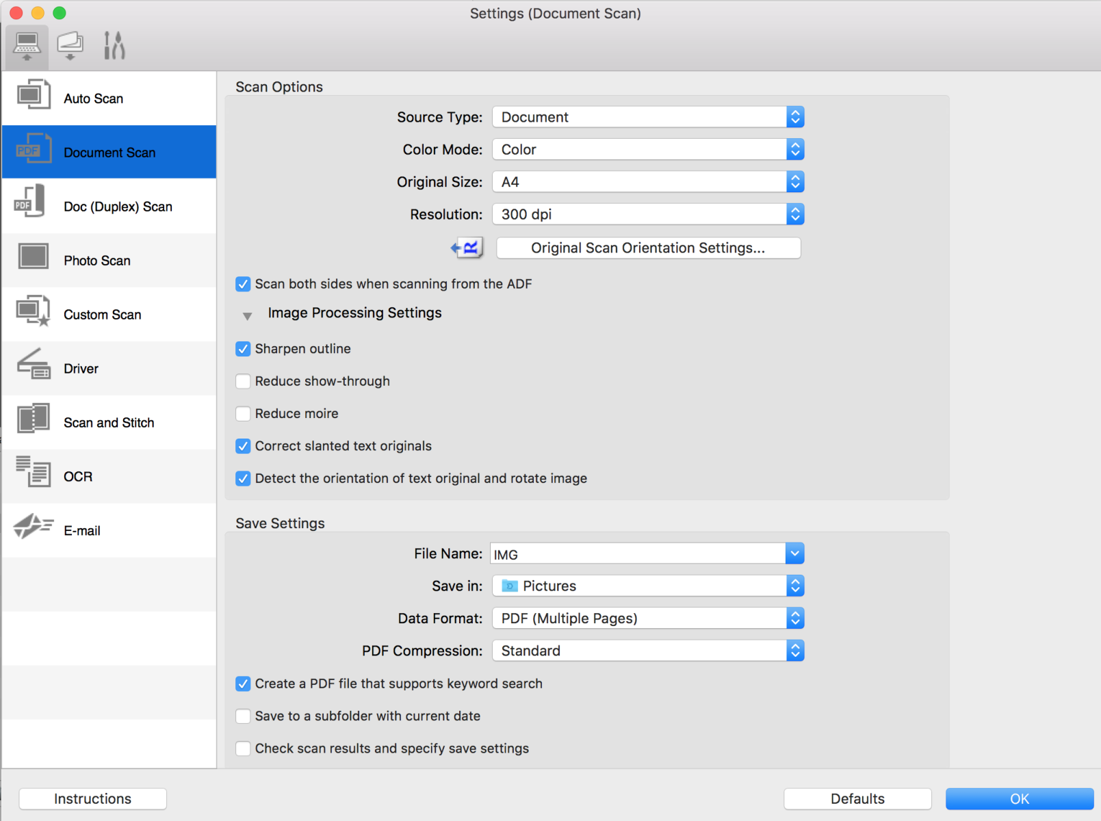Click the File Name text field
This screenshot has width=1101, height=821.
638,553
